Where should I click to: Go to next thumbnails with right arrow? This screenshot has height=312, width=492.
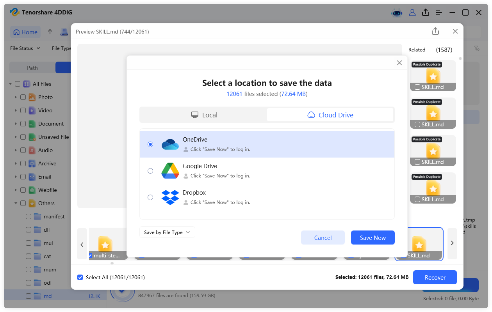click(452, 244)
